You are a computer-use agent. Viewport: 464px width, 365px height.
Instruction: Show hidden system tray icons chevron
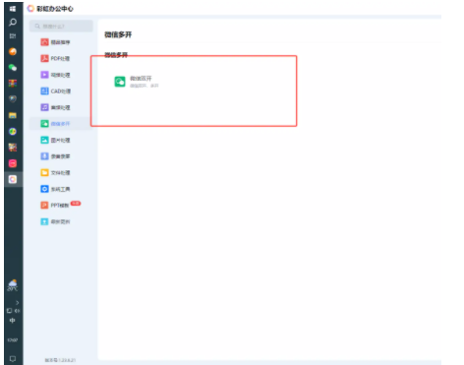coord(18,303)
